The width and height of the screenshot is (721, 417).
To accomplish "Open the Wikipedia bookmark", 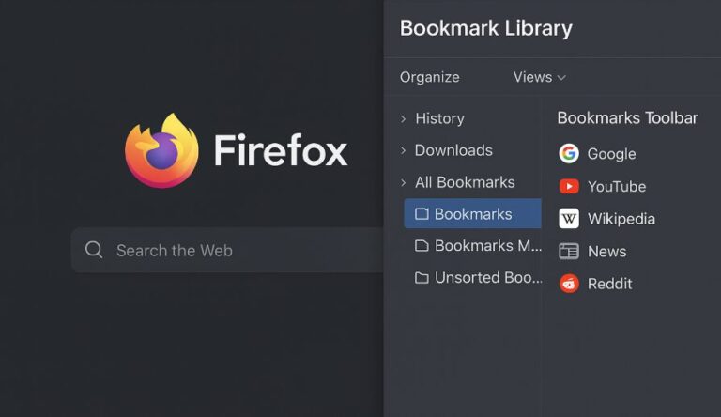I will tap(607, 219).
